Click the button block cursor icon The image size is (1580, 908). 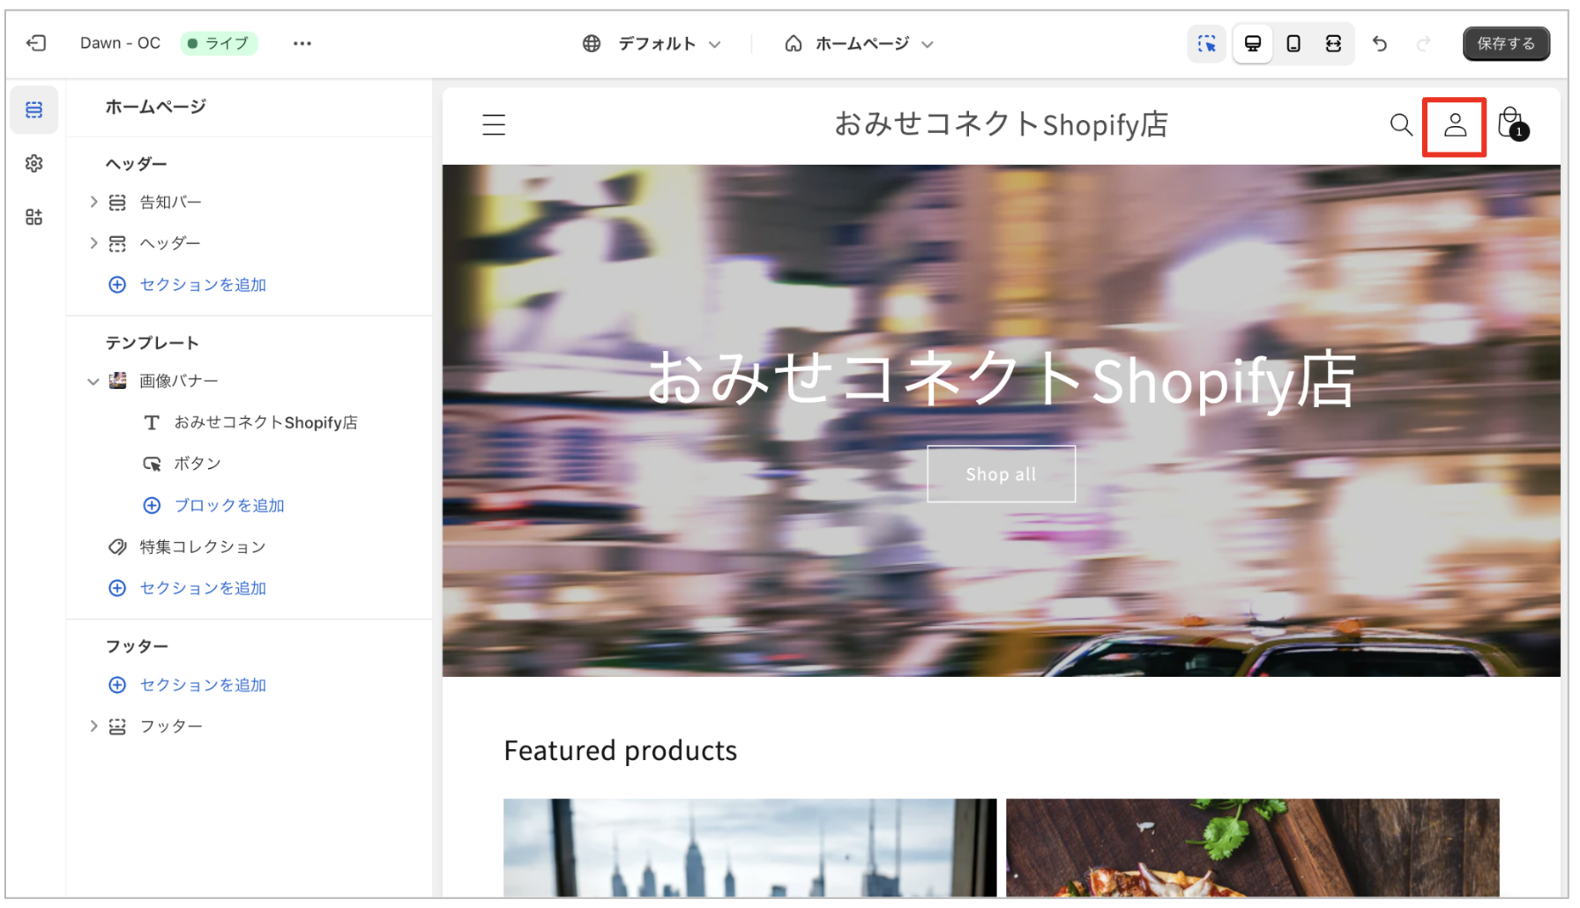152,464
